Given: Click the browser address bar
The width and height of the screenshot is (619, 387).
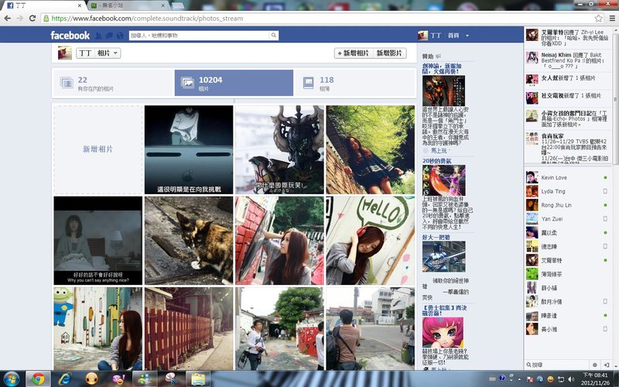Looking at the screenshot, I should click(x=316, y=18).
